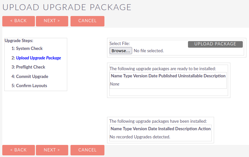
Task: Click the bottom Cancel button
Action: (87, 150)
